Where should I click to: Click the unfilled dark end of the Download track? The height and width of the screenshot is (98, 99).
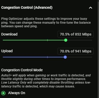tap(80, 40)
